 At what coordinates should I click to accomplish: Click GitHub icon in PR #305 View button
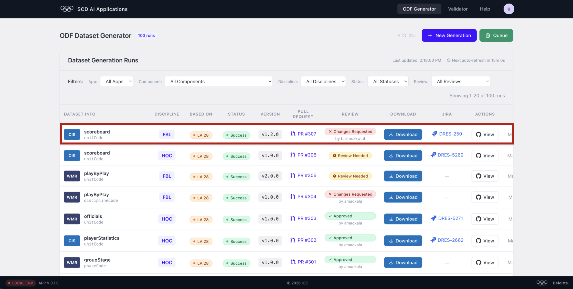pos(479,176)
